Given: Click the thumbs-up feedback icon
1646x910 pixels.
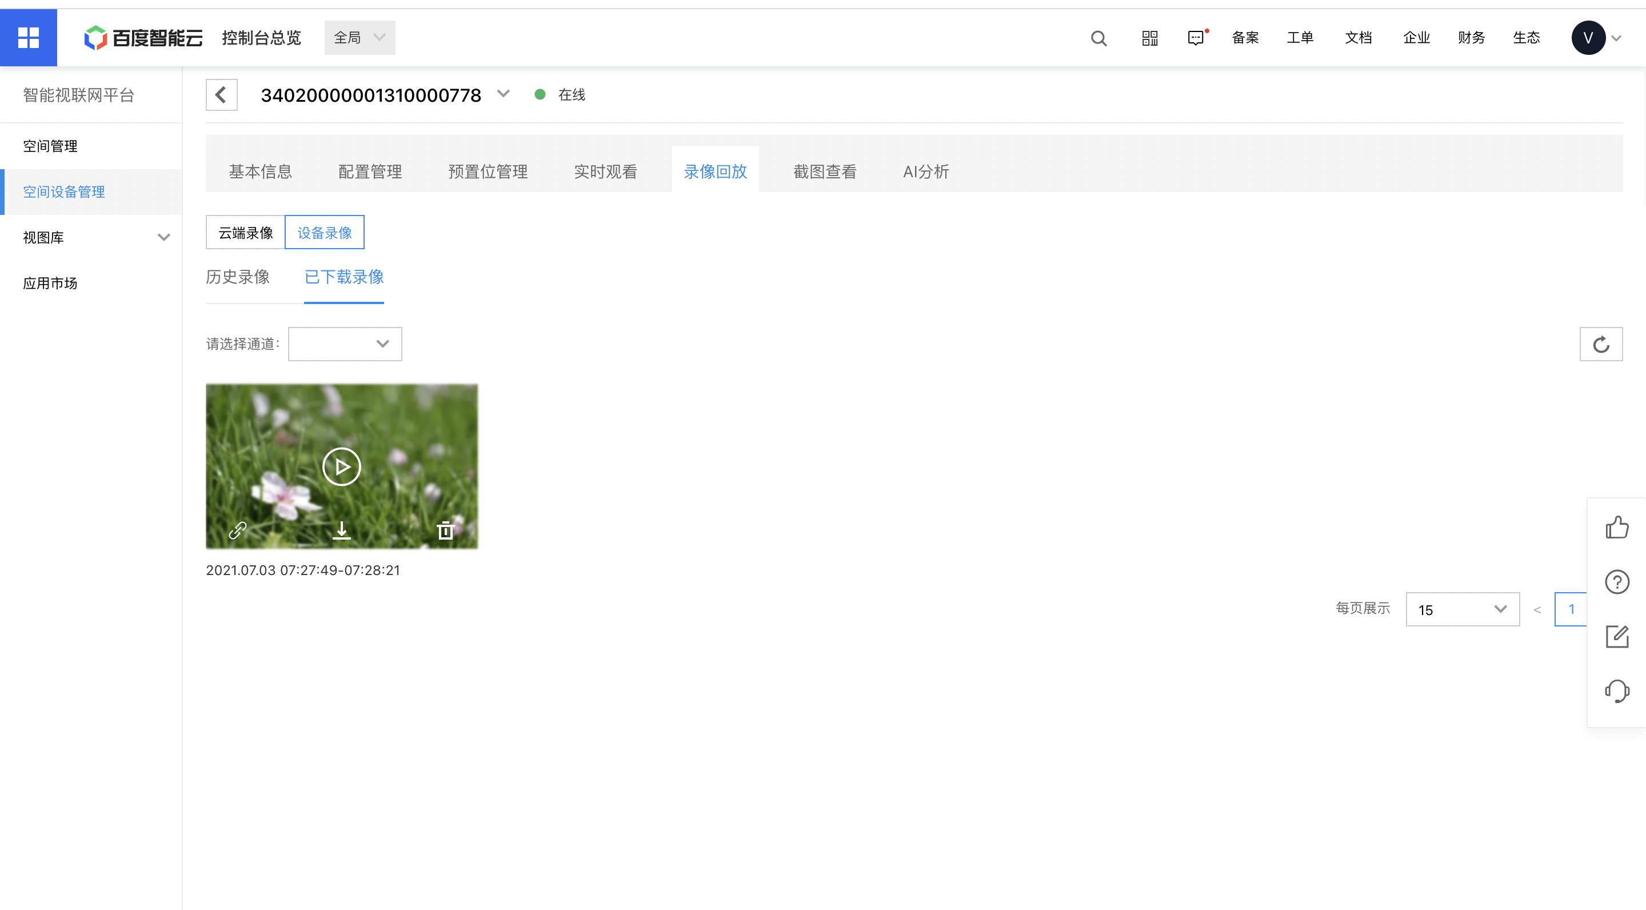Looking at the screenshot, I should pos(1617,527).
